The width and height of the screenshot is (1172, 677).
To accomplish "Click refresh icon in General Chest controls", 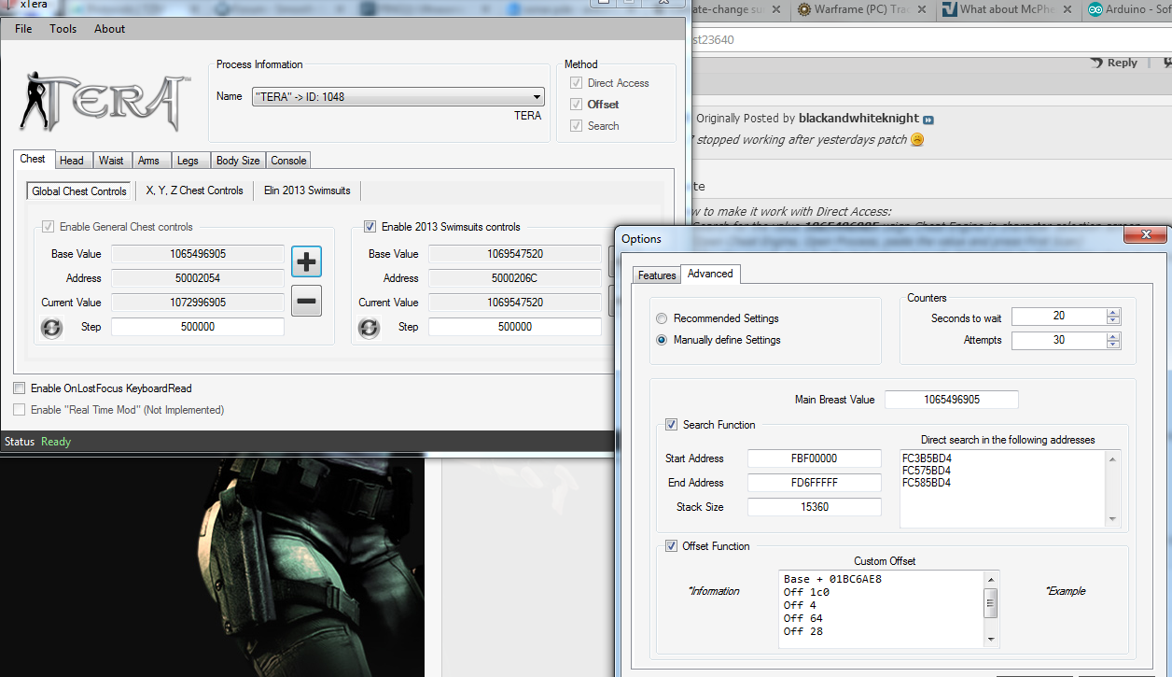I will pyautogui.click(x=51, y=328).
